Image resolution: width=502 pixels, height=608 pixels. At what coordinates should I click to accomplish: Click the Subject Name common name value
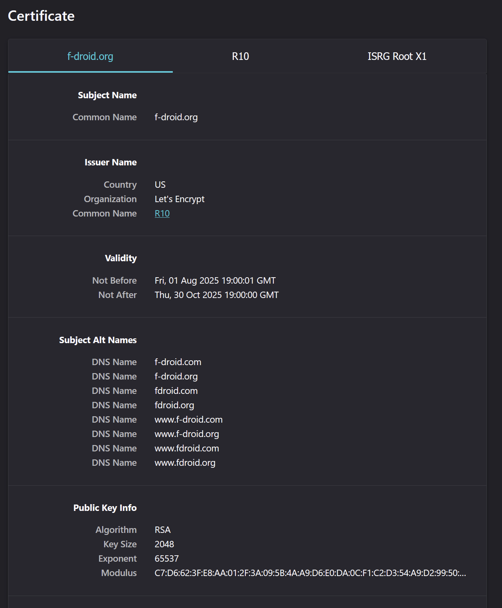point(176,117)
